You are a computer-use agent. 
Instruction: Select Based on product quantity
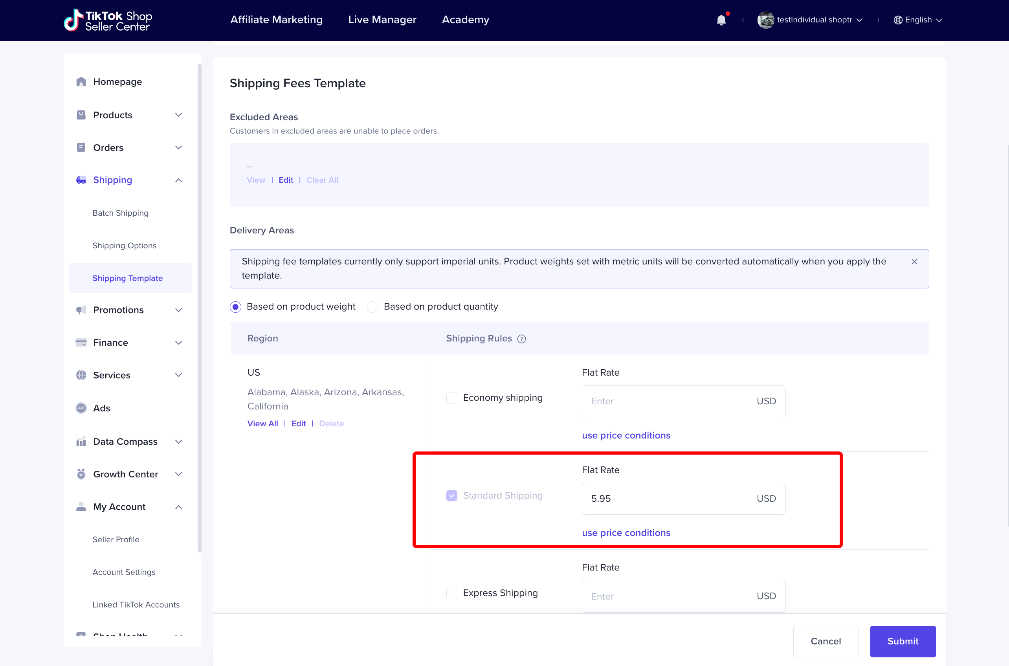pyautogui.click(x=373, y=306)
